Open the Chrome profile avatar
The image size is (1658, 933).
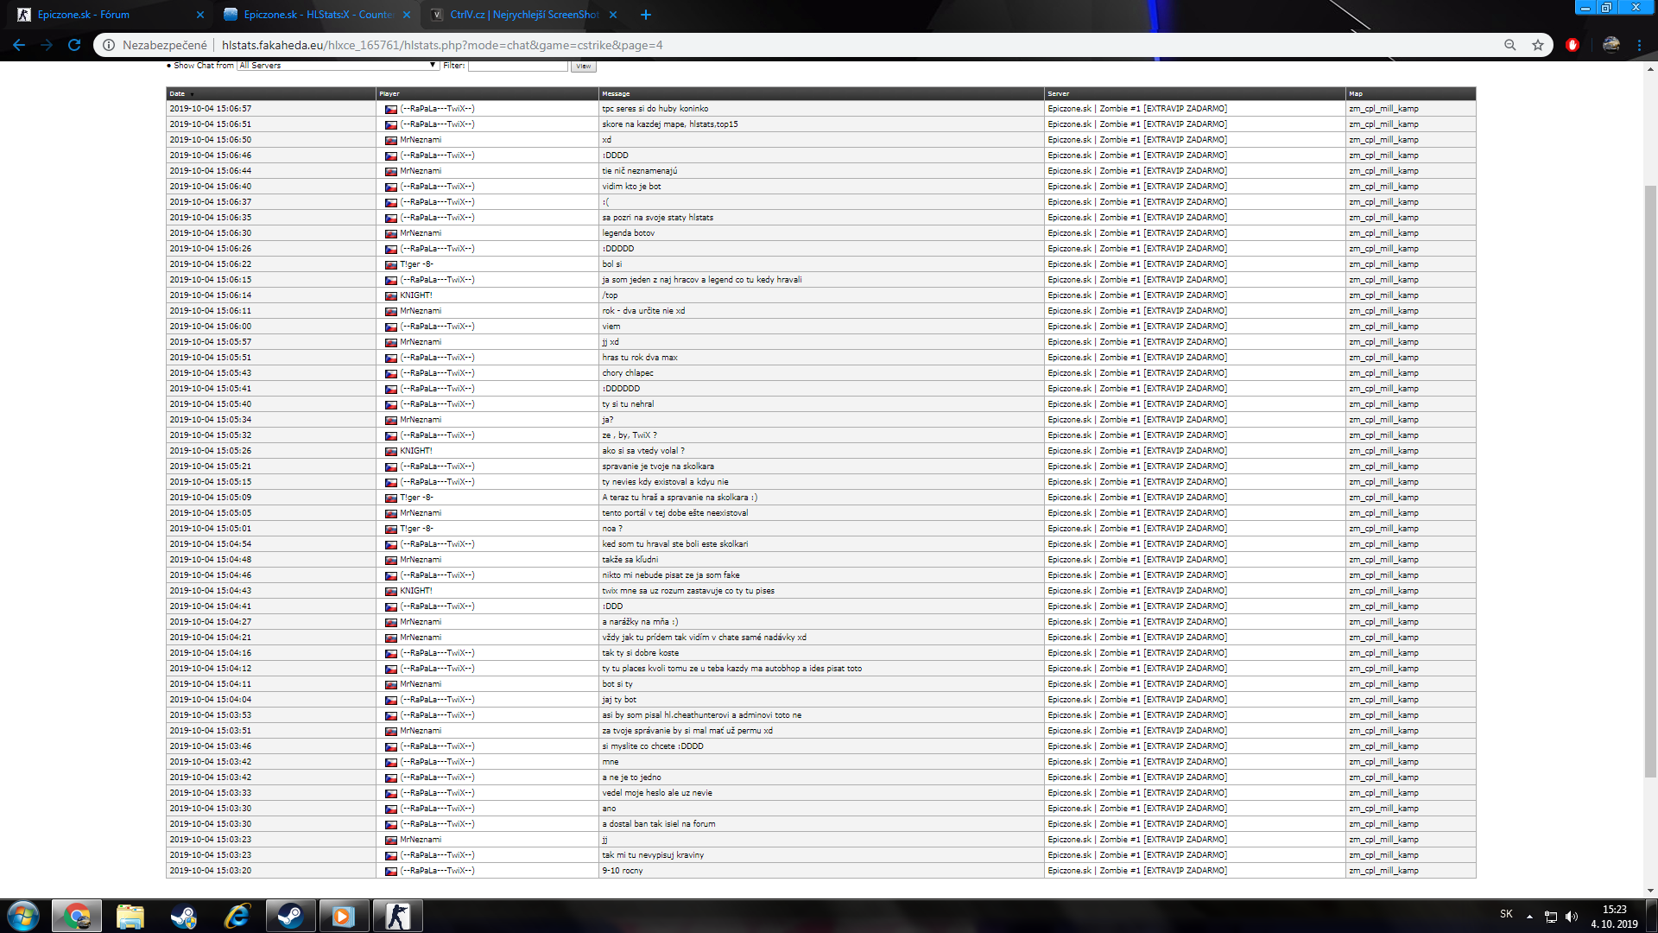coord(1611,45)
